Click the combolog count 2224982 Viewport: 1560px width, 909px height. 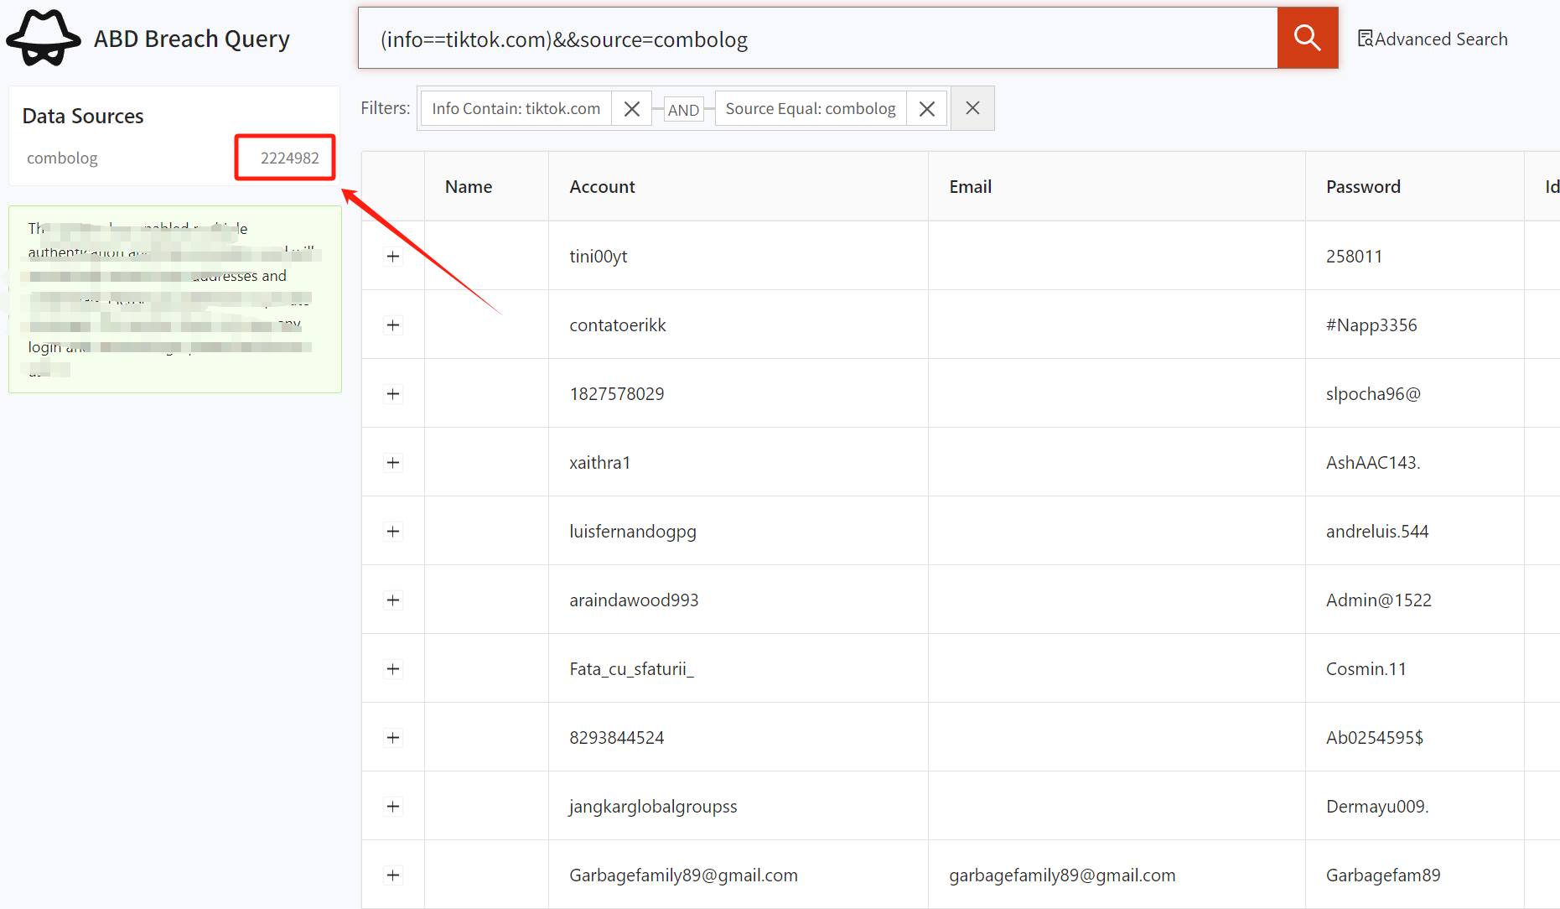[289, 158]
